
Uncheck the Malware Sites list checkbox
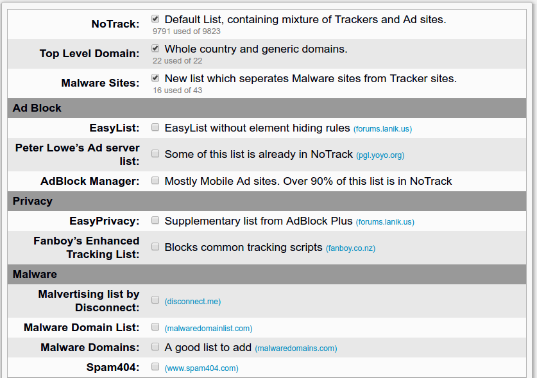pyautogui.click(x=155, y=78)
